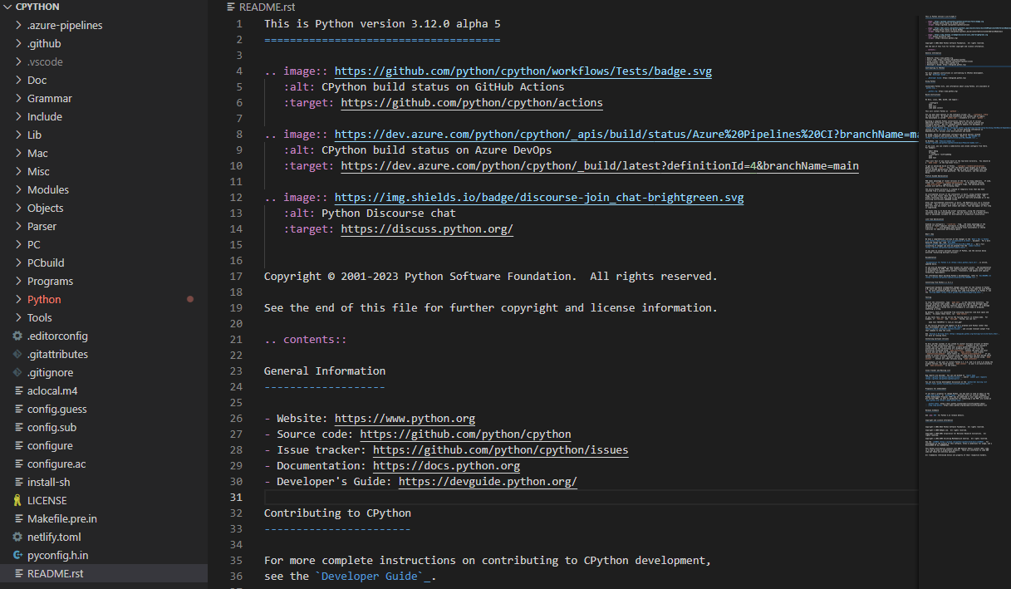
Task: Open the Parser folder
Action: tap(104, 226)
